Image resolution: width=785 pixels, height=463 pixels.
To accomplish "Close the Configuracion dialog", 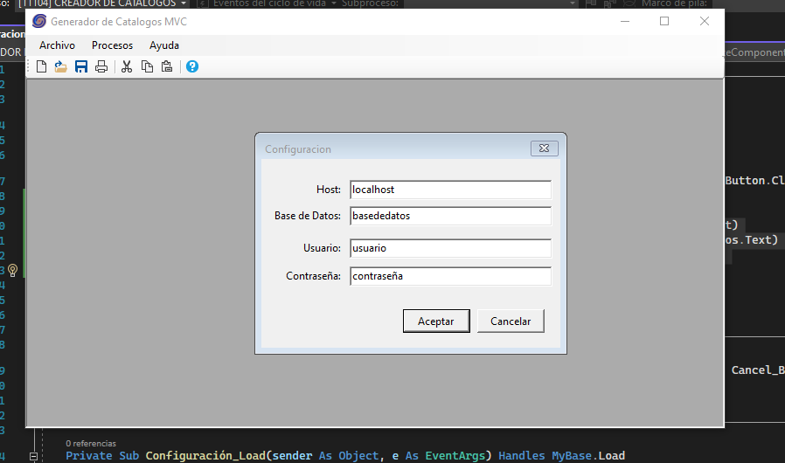I will point(544,149).
